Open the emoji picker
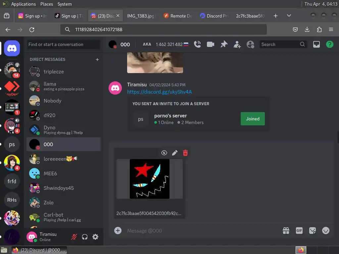The height and width of the screenshot is (254, 339). point(326,231)
